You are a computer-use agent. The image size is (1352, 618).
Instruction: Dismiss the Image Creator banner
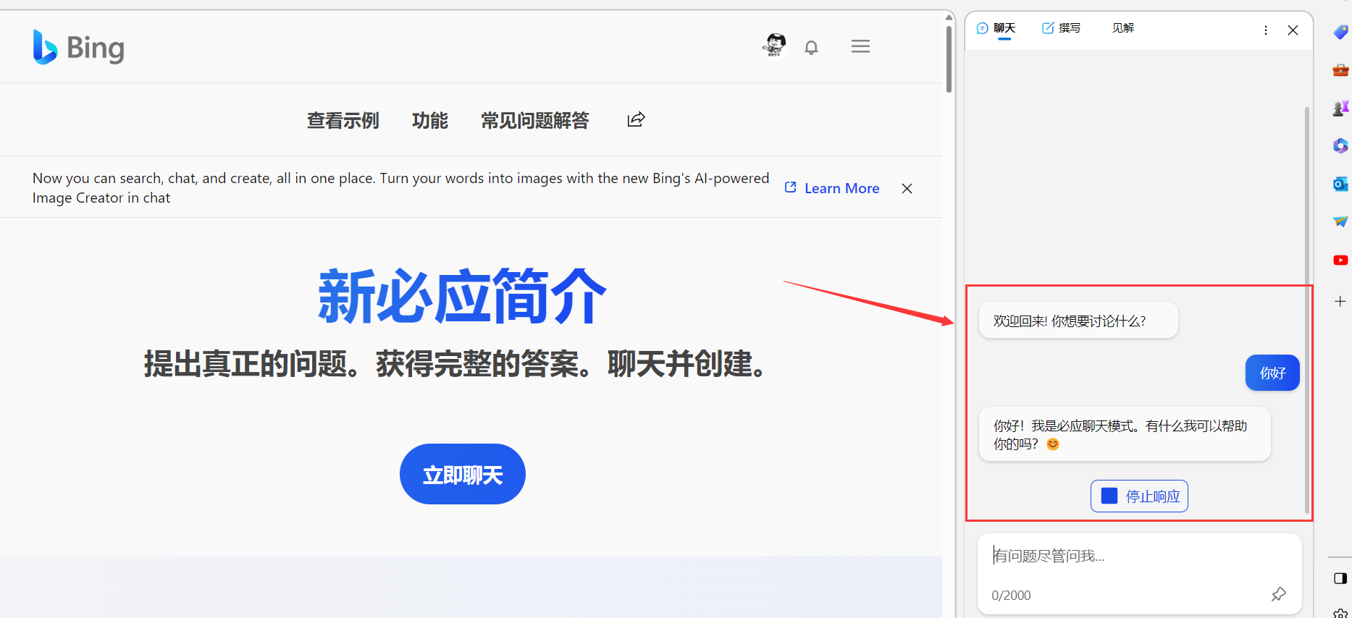coord(907,188)
